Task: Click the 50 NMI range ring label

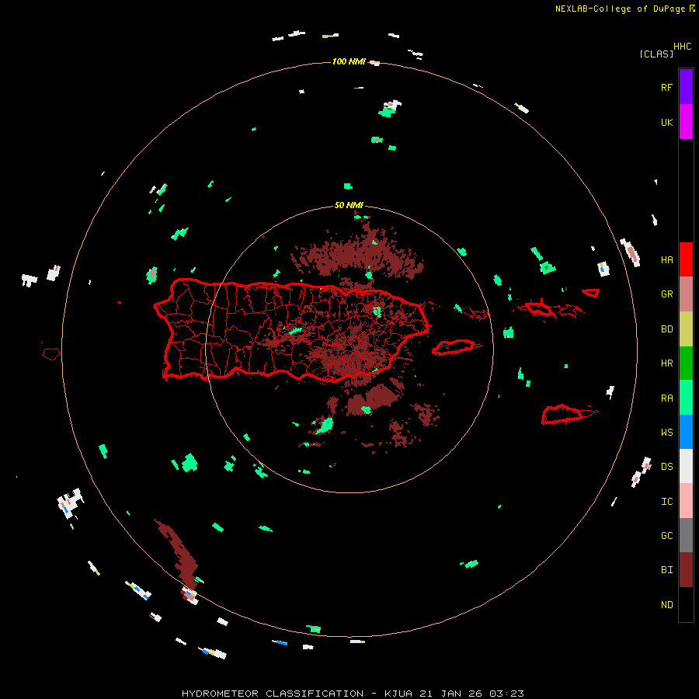Action: click(349, 205)
